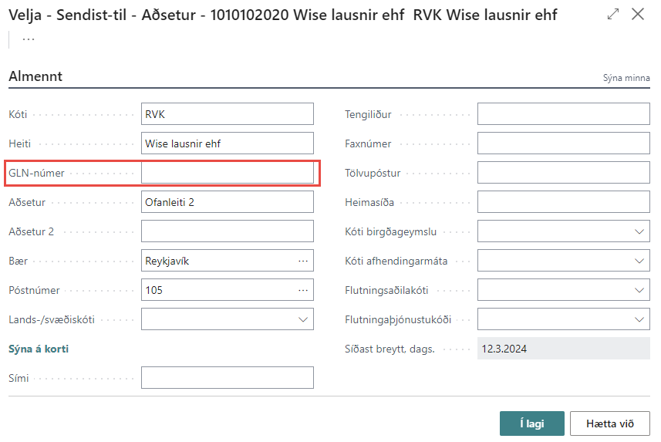Expand the Kóti afhendingarmáta dropdown
The height and width of the screenshot is (442, 661).
point(639,261)
